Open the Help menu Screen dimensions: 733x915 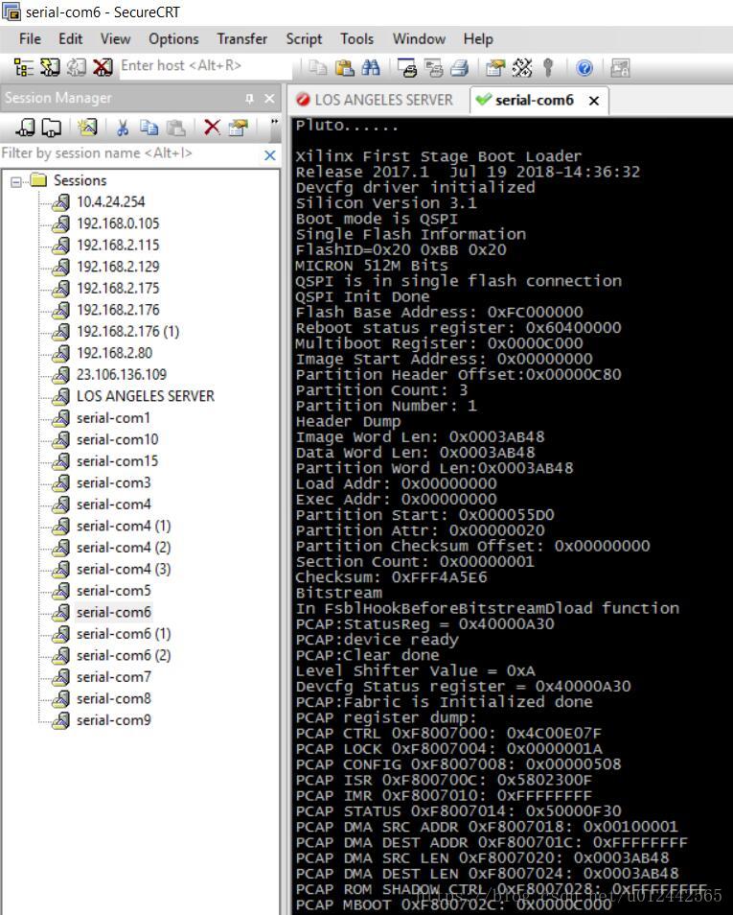pos(478,39)
